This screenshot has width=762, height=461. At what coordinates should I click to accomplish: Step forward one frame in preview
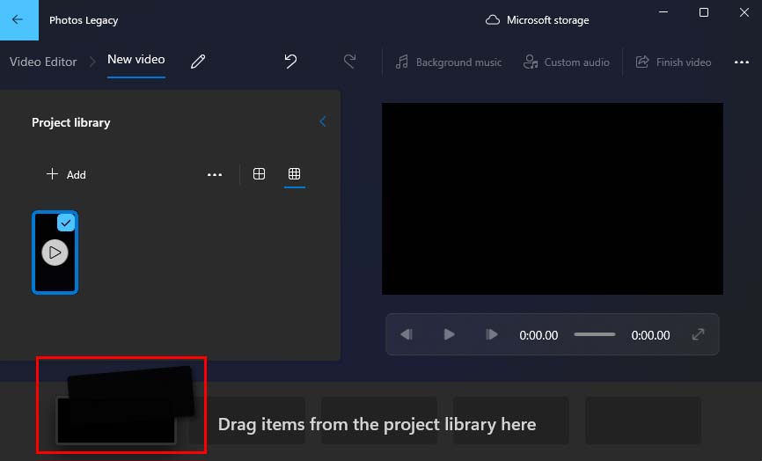click(492, 334)
